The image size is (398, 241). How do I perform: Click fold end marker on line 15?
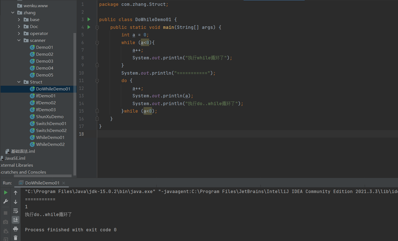coord(97,111)
